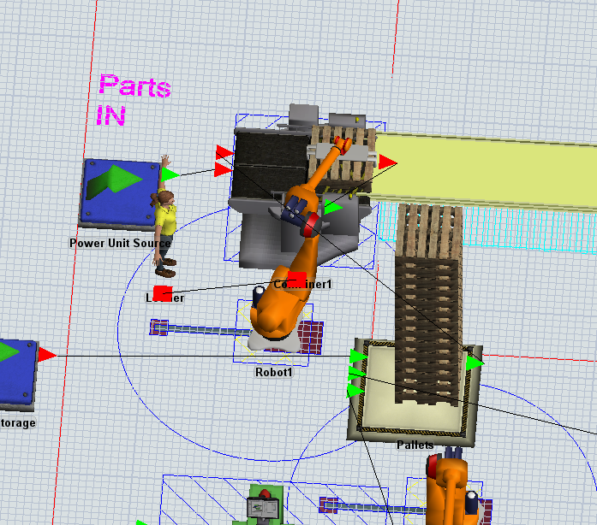
Task: Click the green workstation with monitor at bottom
Action: tap(265, 504)
